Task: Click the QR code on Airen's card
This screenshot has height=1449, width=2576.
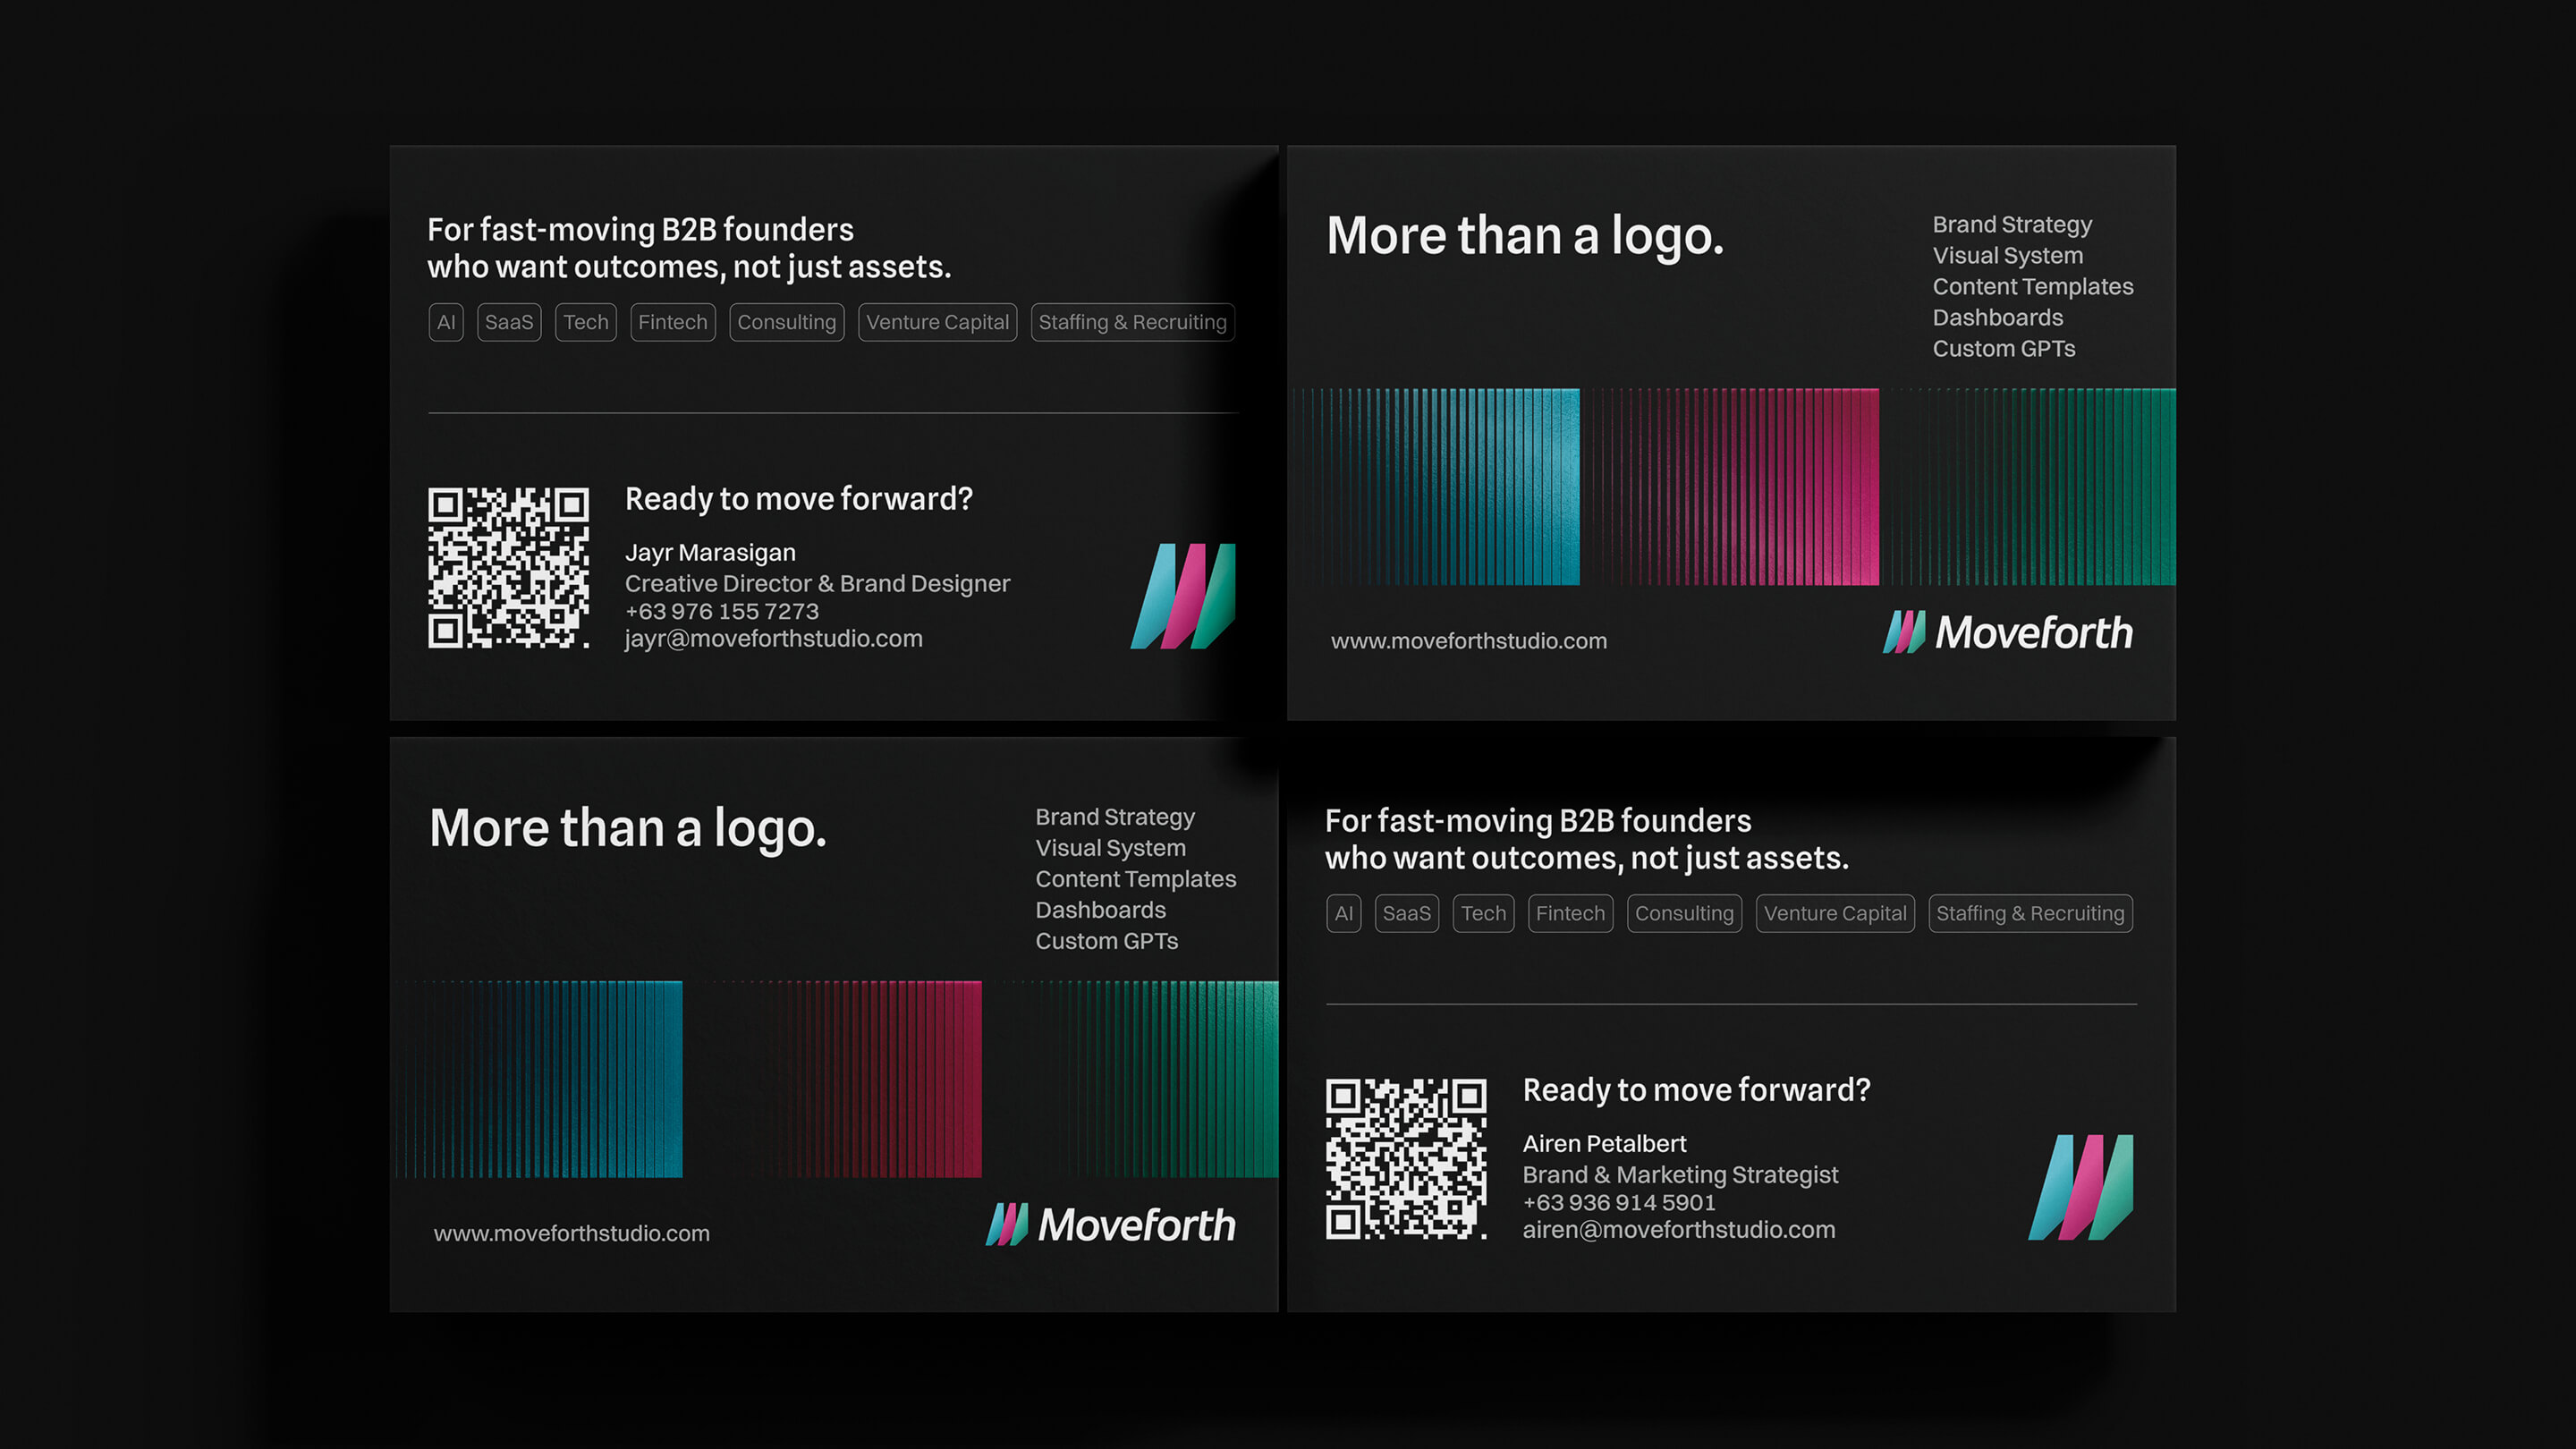Action: point(1406,1159)
